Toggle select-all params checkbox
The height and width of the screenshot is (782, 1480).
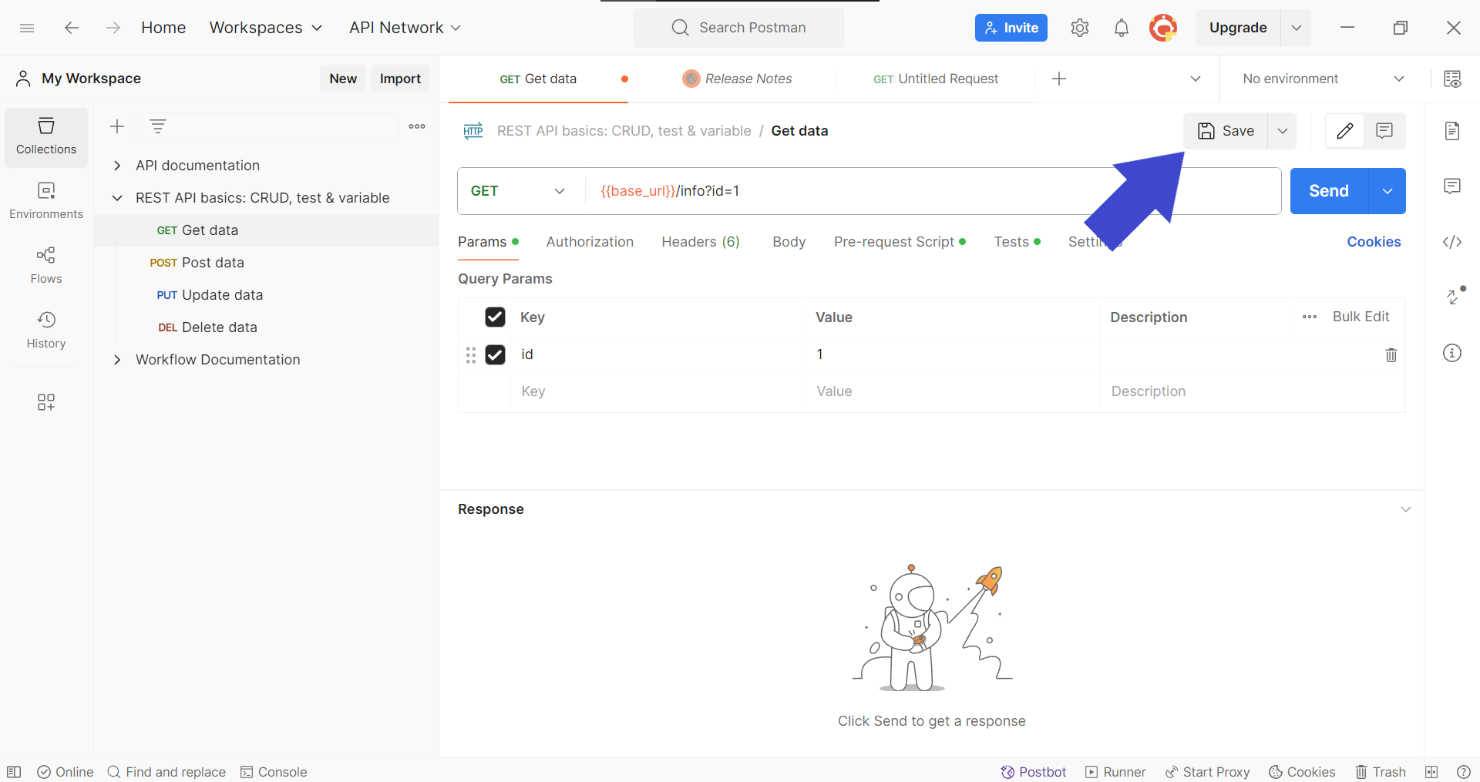point(495,317)
